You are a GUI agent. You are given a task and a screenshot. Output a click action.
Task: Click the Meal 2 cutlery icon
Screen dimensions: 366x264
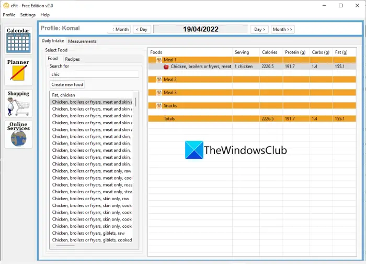[x=159, y=80]
